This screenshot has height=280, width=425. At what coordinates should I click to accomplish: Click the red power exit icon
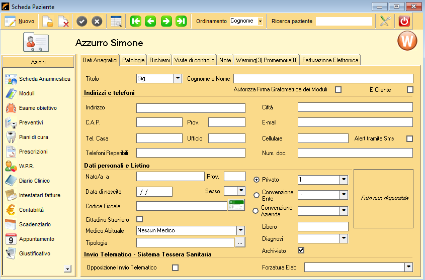(x=404, y=21)
